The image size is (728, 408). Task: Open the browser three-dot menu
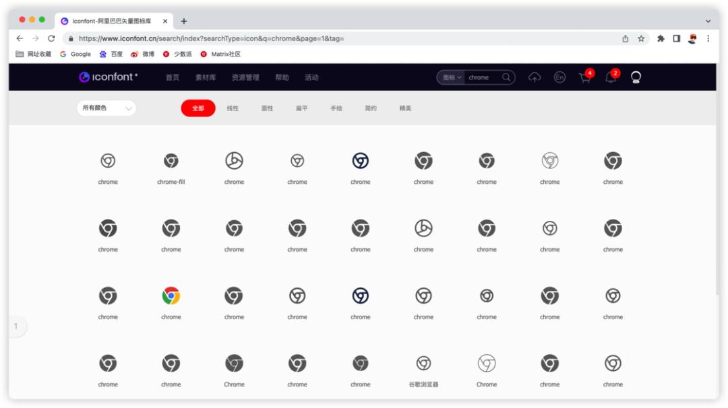(708, 38)
